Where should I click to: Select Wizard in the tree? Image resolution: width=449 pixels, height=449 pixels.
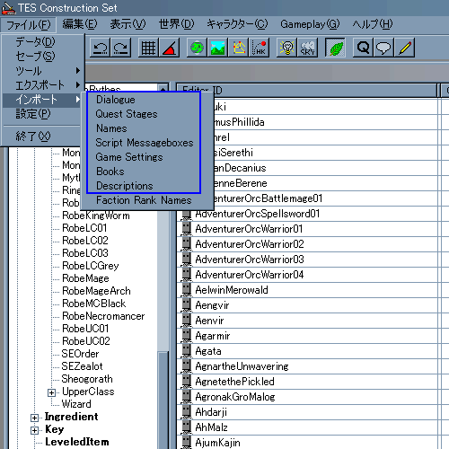tap(76, 404)
